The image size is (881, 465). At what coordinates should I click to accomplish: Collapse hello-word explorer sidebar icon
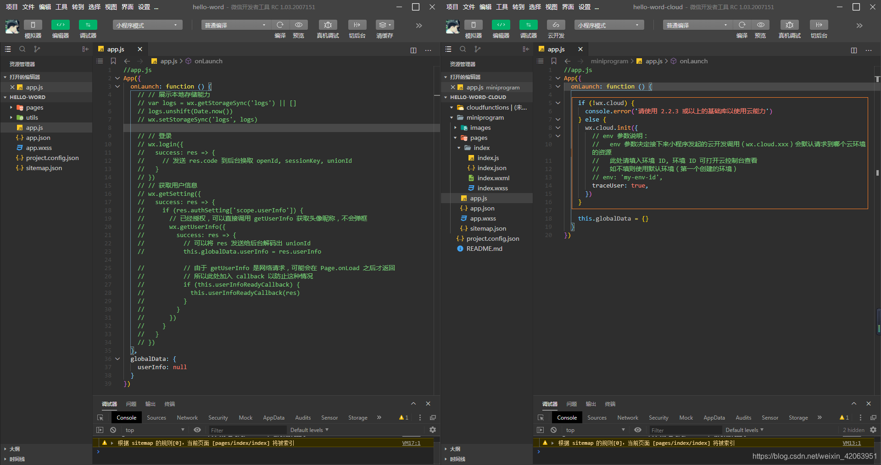click(x=85, y=49)
